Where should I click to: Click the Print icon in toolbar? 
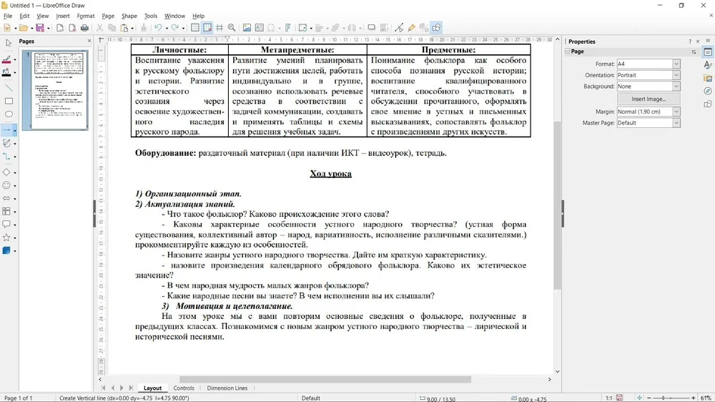[84, 28]
